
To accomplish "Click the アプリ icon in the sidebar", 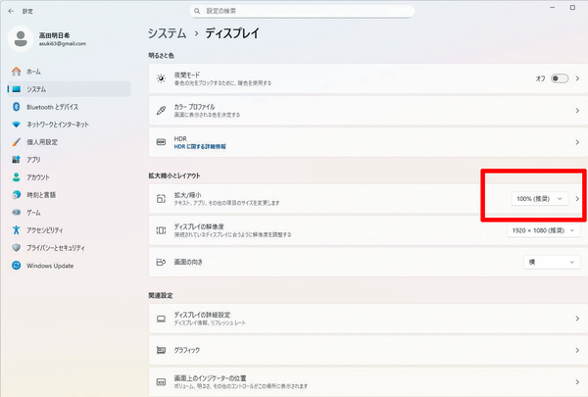I will click(16, 160).
